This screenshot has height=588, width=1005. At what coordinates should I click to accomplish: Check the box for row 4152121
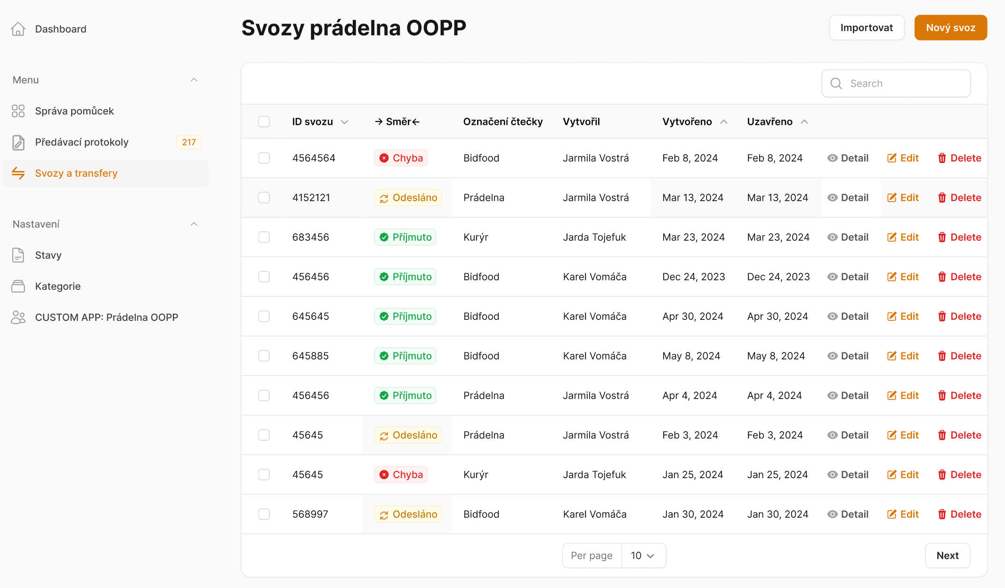(x=264, y=197)
